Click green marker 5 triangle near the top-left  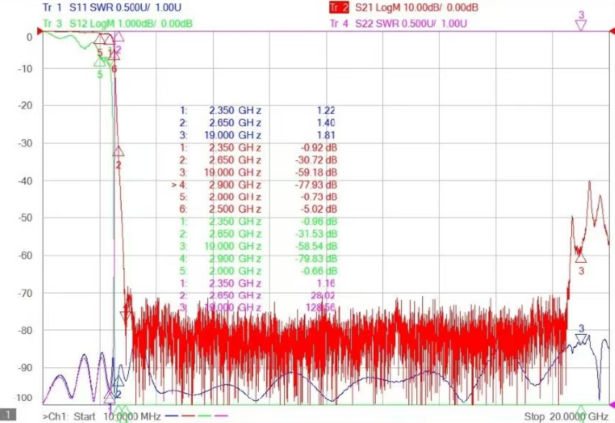[x=99, y=61]
